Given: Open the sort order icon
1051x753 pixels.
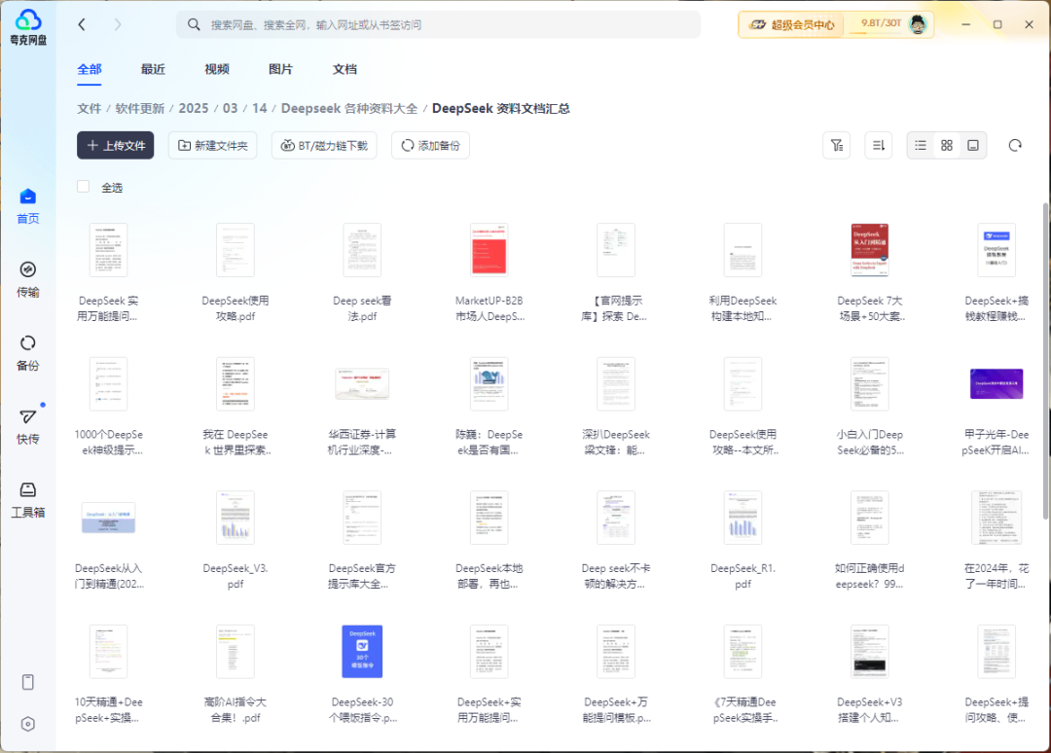Looking at the screenshot, I should click(878, 145).
